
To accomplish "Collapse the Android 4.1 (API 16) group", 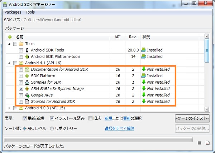I will click(9, 63).
